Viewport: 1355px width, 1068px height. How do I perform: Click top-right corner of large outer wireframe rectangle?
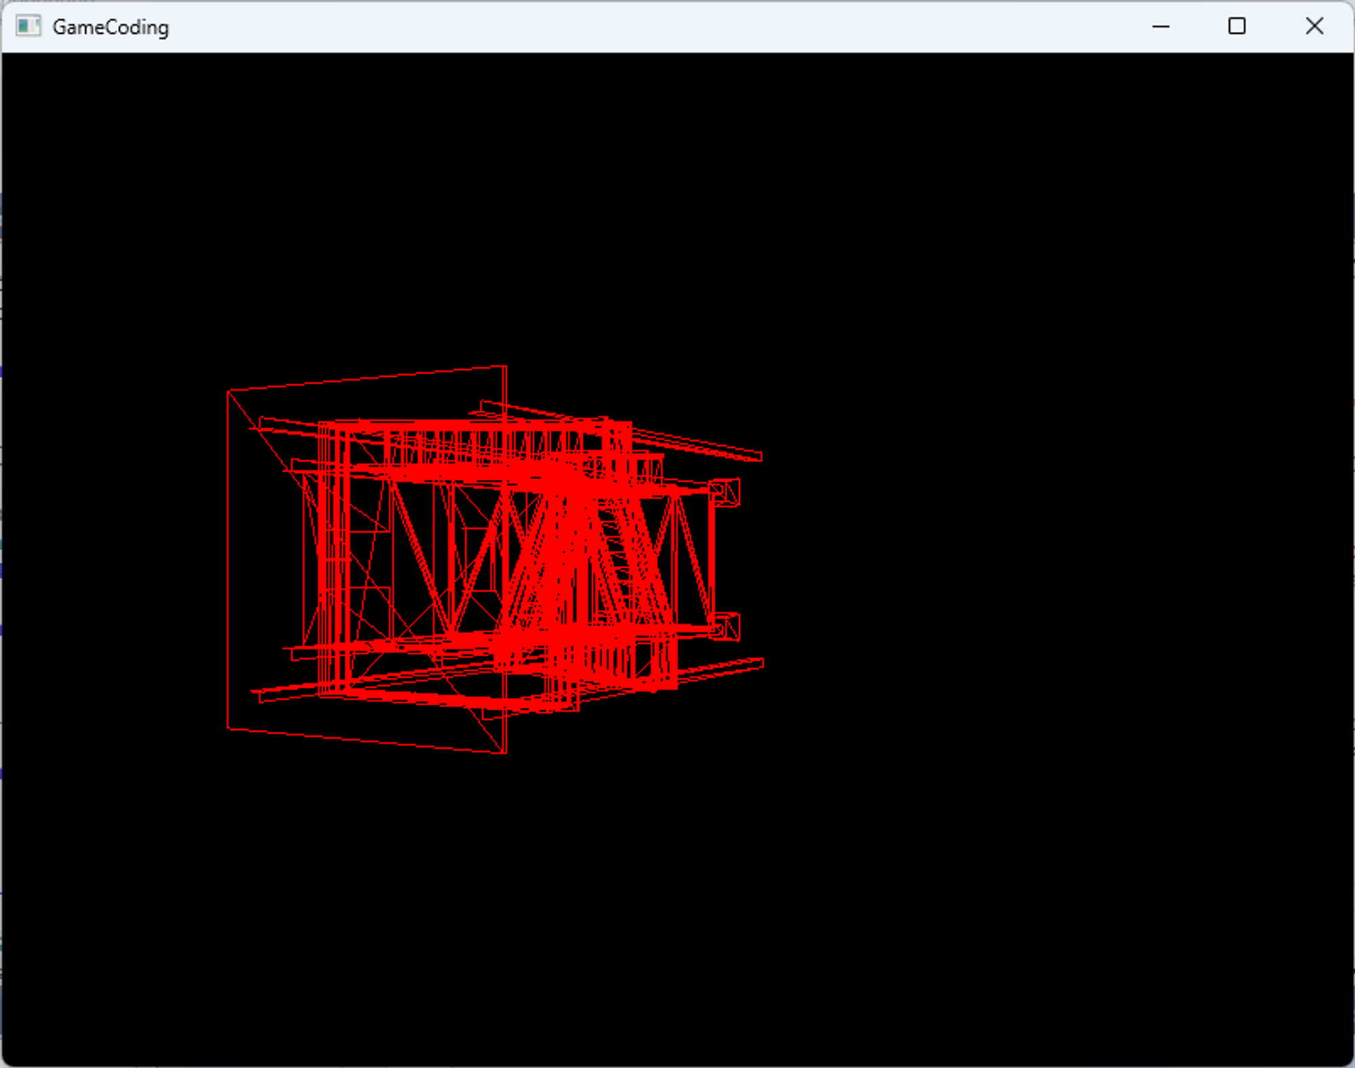click(x=505, y=367)
